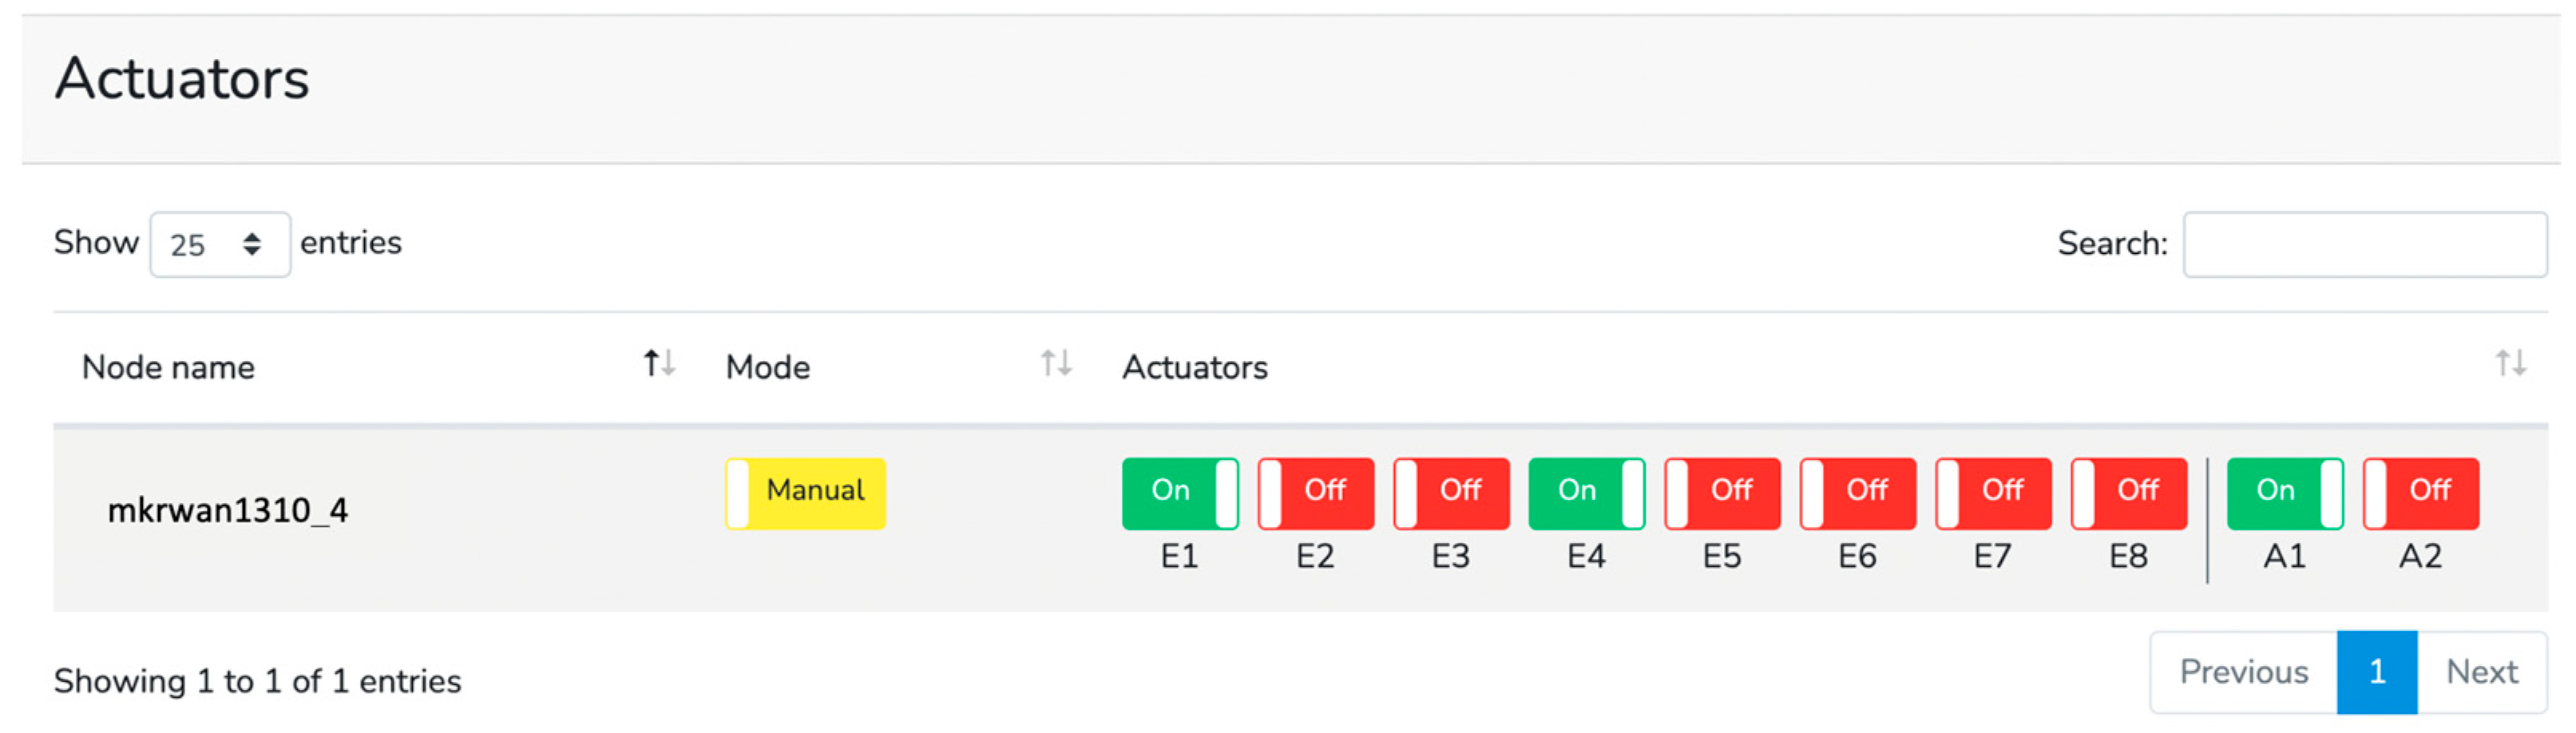This screenshot has height=733, width=2576.
Task: Turn on the E5 actuator
Action: 1722,493
